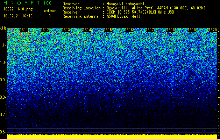This screenshot has height=139, width=220.
Task: Click the 1616 time marker
Action: pyautogui.click(x=129, y=30)
